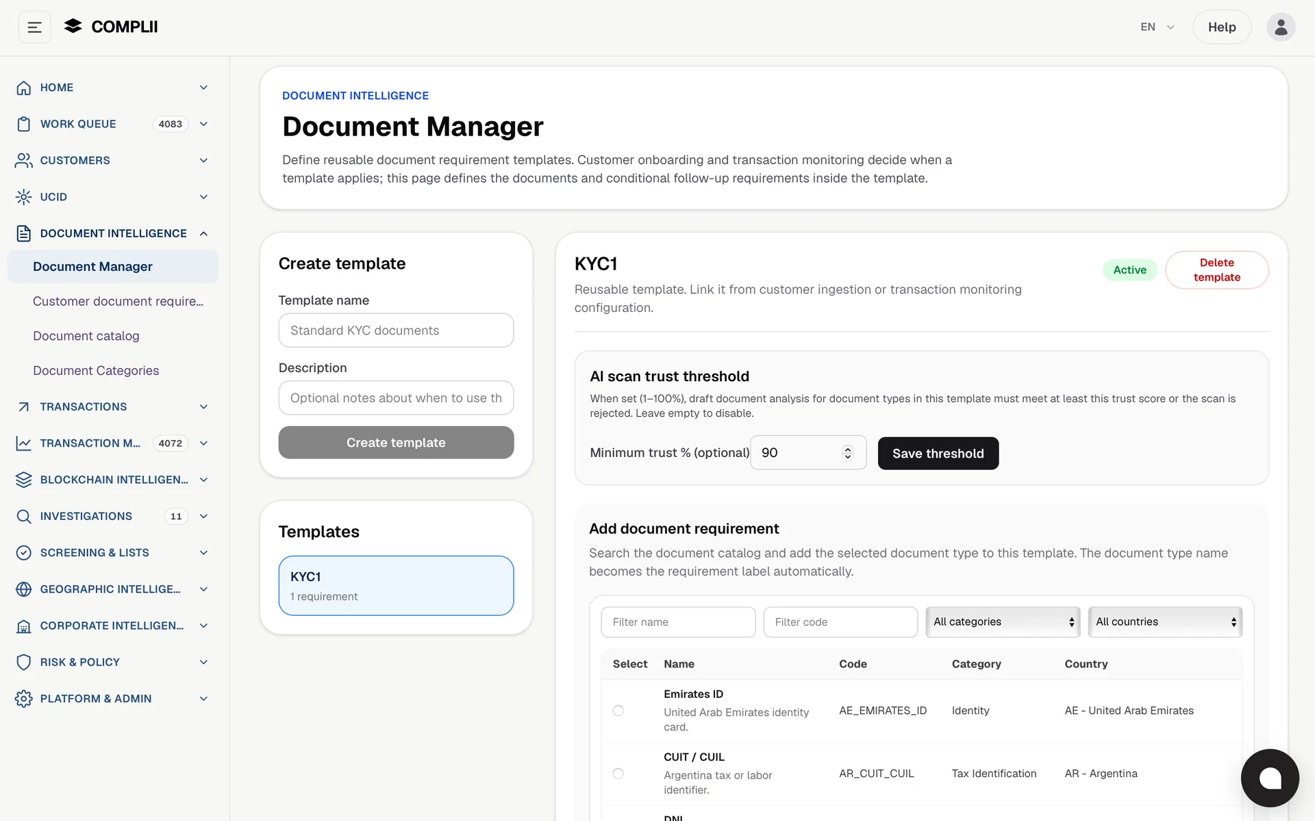The width and height of the screenshot is (1315, 821).
Task: Click the Help button
Action: (1222, 27)
